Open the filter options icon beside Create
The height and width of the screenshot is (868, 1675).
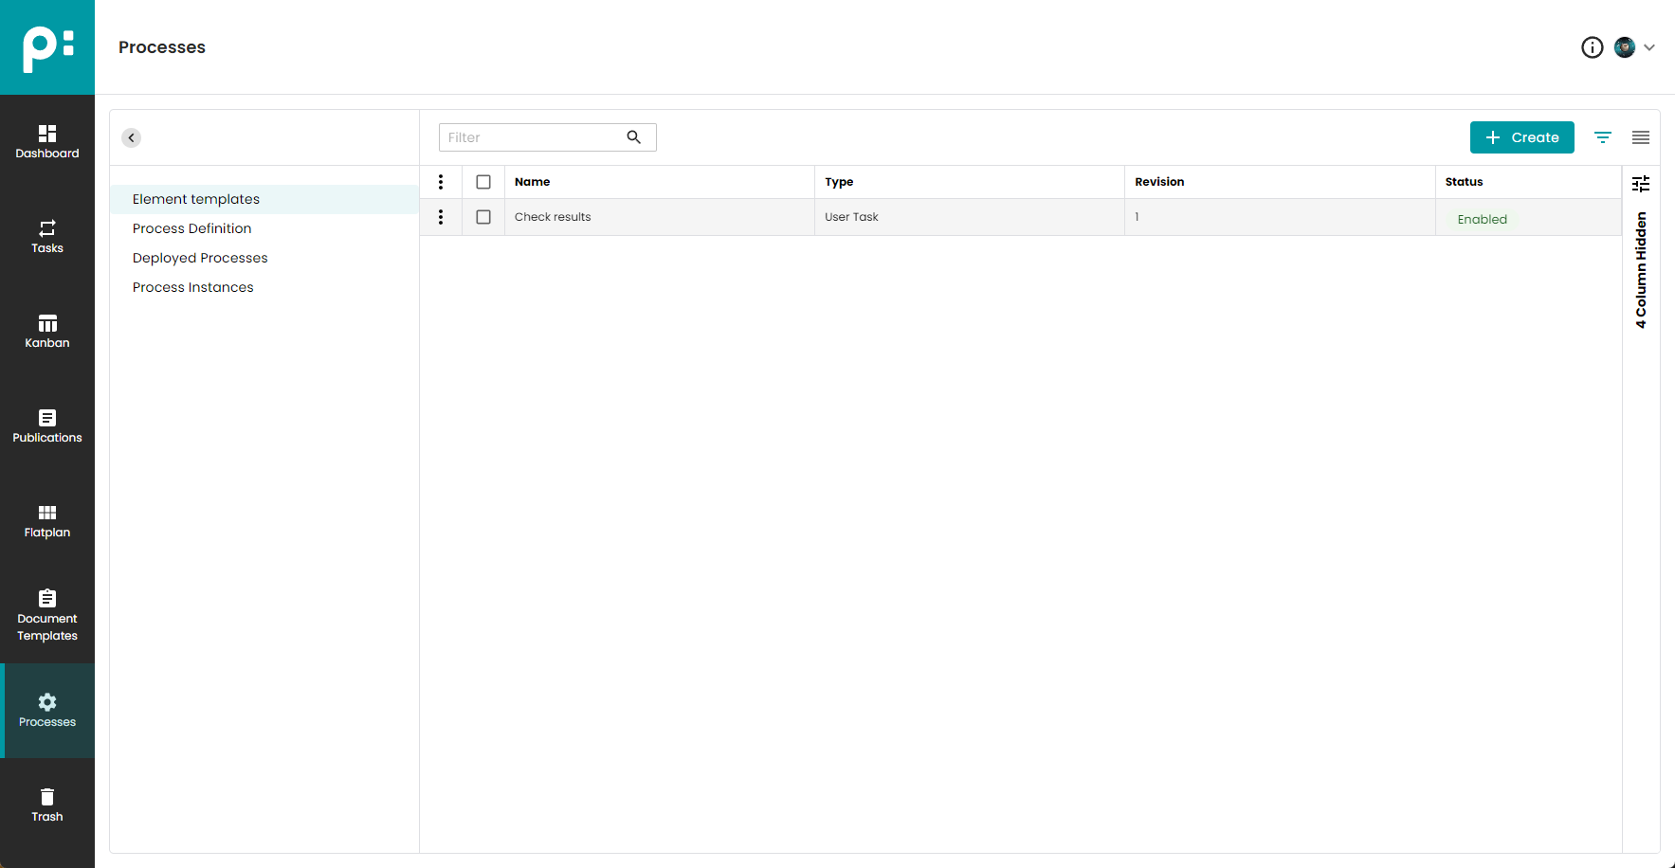click(x=1602, y=137)
